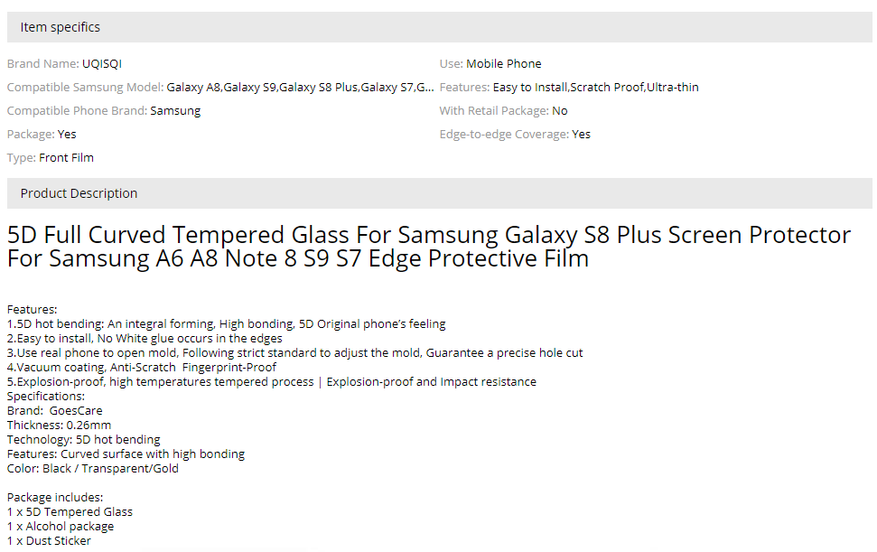Click the Color: Black / Transparent/Gold line
Image resolution: width=877 pixels, height=552 pixels.
(x=93, y=469)
